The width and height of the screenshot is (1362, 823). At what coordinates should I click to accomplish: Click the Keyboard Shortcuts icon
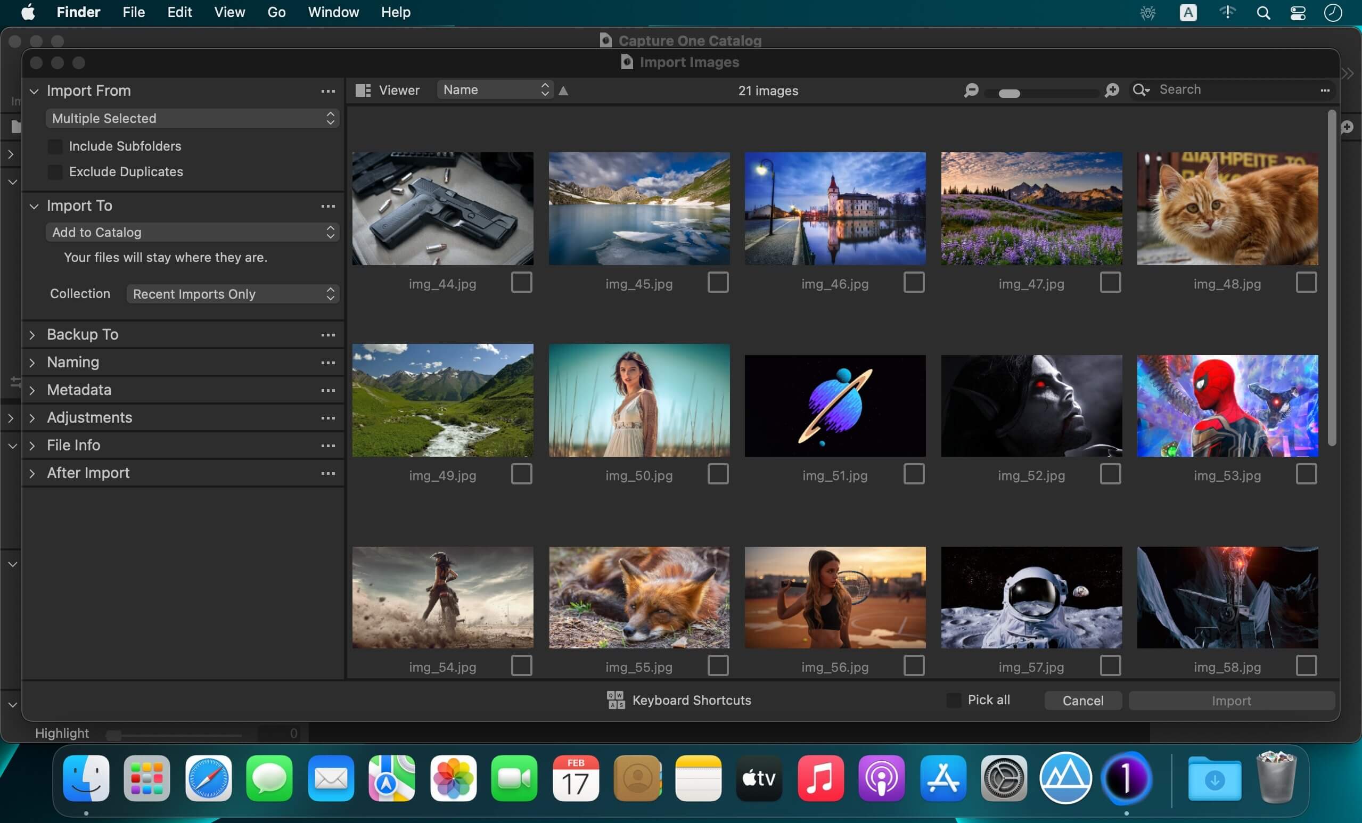(614, 699)
